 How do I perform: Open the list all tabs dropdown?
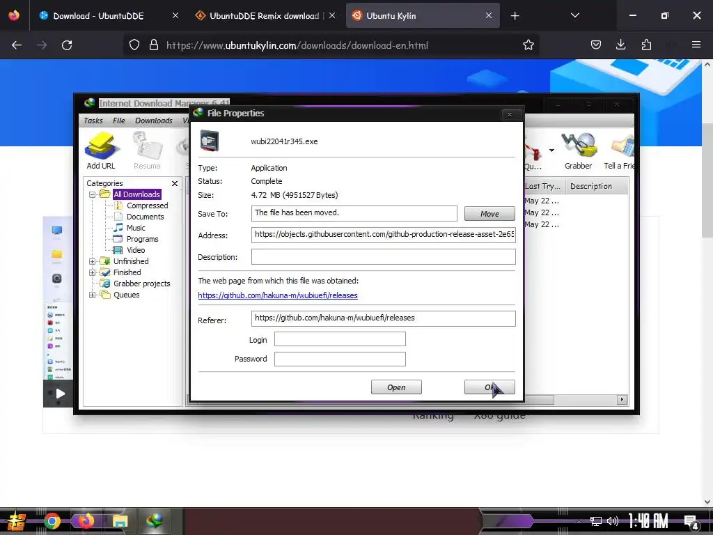tap(574, 15)
